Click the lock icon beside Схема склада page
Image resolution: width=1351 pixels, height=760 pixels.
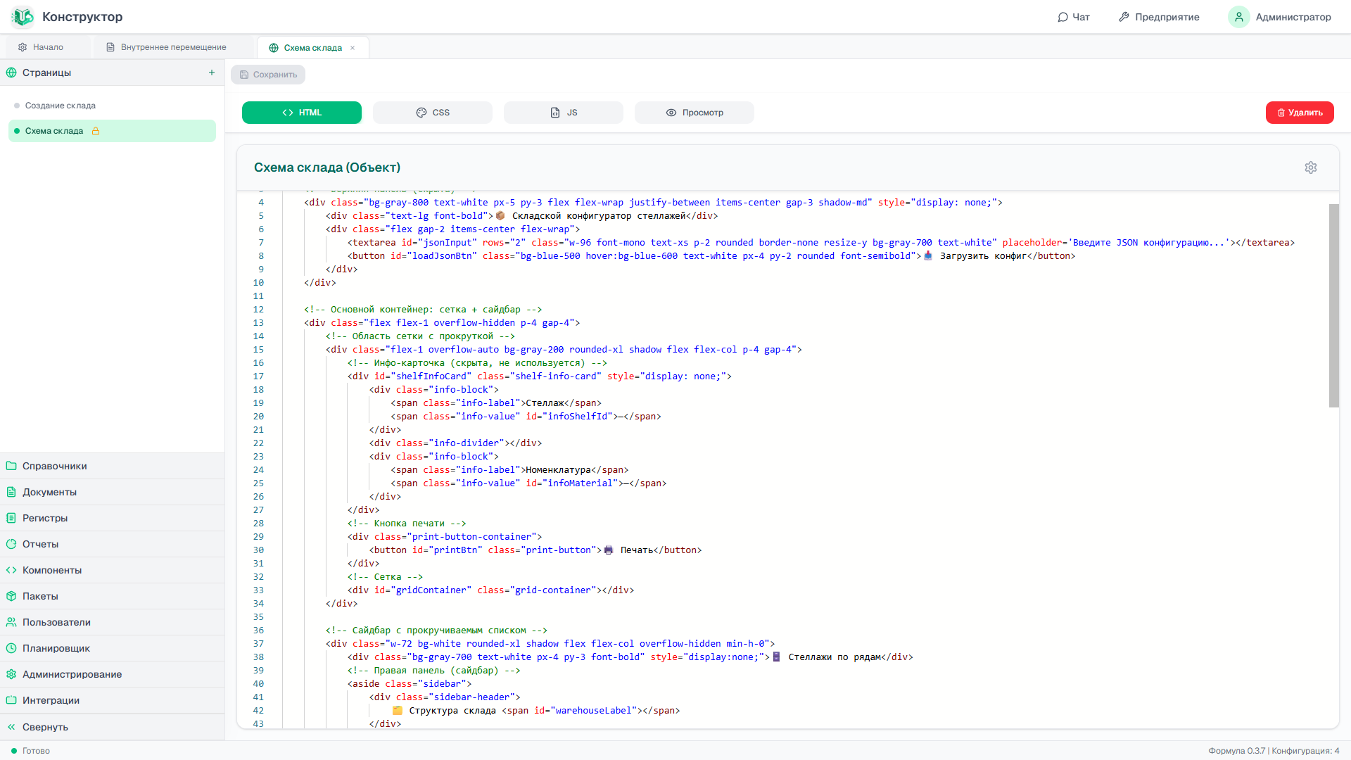coord(96,131)
